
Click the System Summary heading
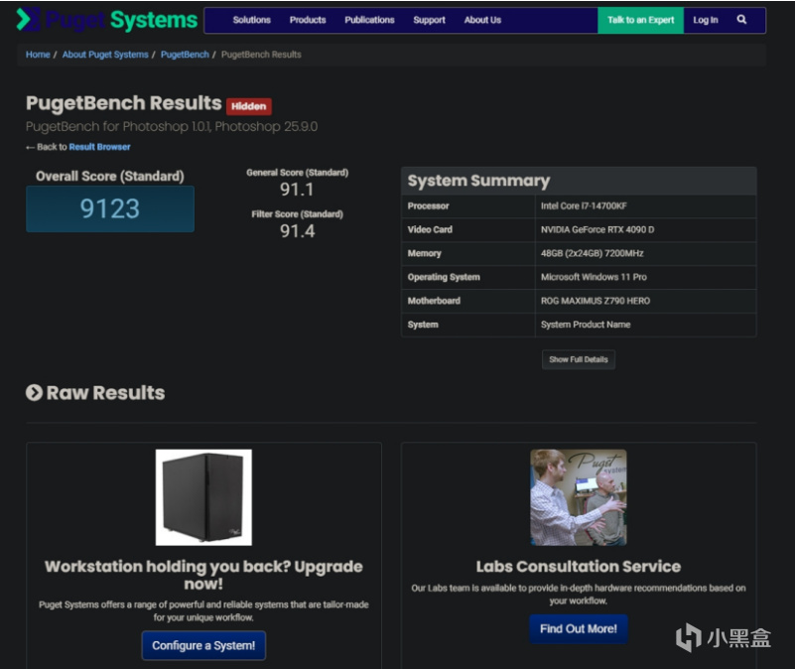coord(478,181)
